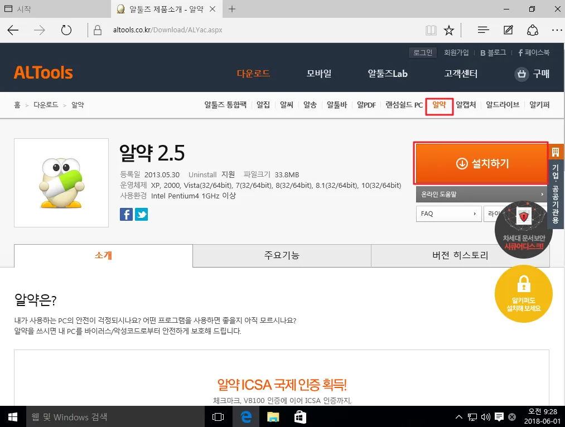Click 홈 in breadcrumb
The image size is (565, 427).
17,105
